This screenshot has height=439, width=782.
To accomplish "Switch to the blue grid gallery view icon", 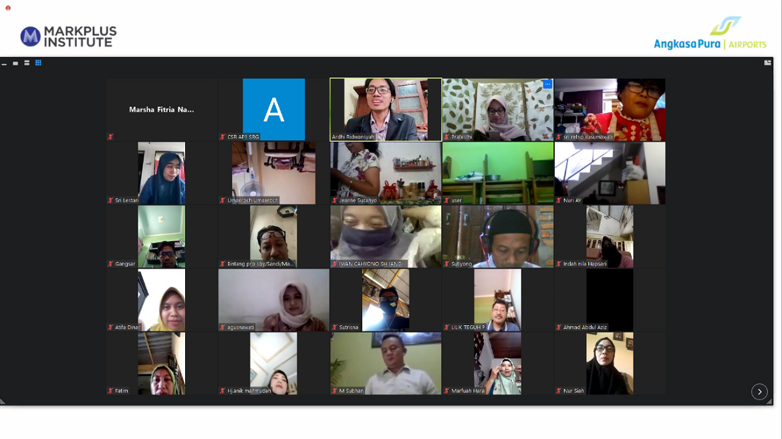I will coord(38,63).
